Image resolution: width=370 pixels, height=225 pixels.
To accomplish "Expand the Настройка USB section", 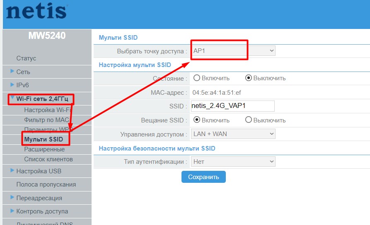I will pyautogui.click(x=39, y=171).
